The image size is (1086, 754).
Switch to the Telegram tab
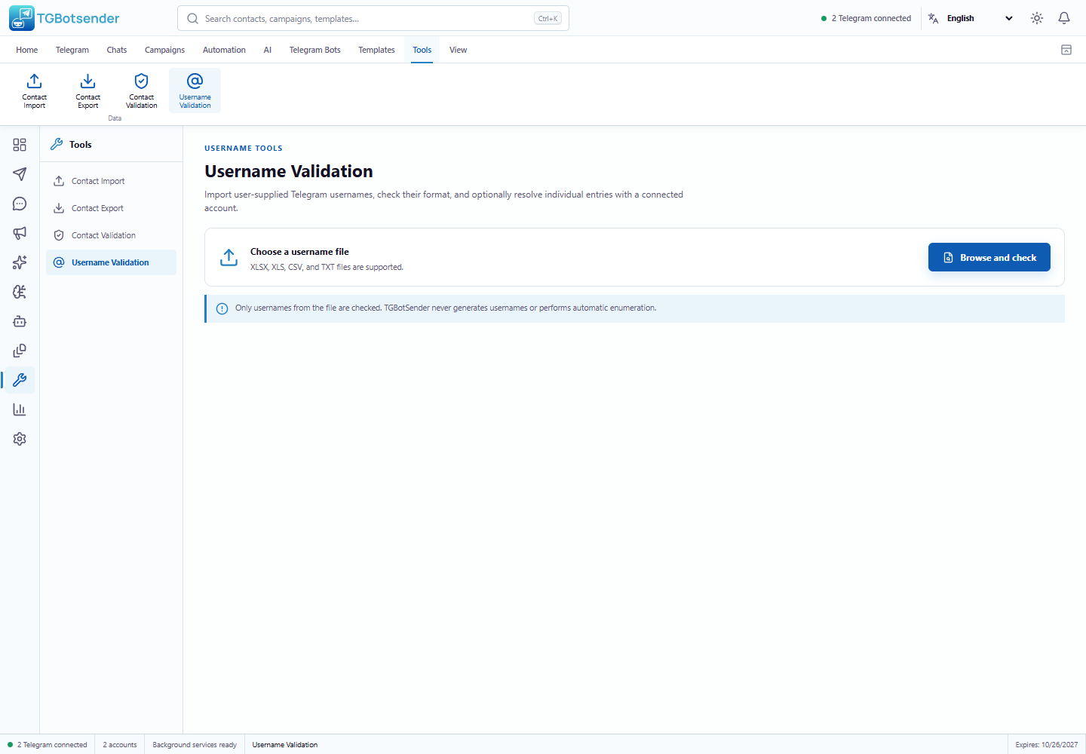72,50
